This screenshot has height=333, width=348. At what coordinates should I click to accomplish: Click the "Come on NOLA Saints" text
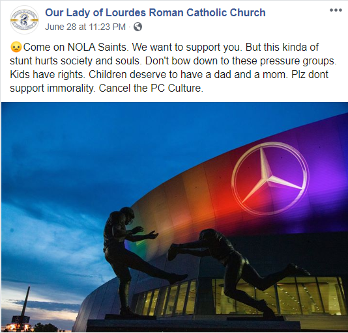coord(76,47)
